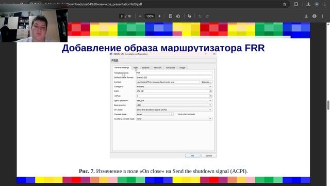The height and width of the screenshot is (186, 330).
Task: Click the slide title Добавление образа маршрутизатора FRR
Action: click(x=163, y=48)
